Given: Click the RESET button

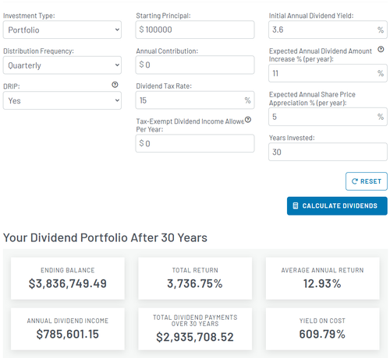Looking at the screenshot, I should coord(367,181).
